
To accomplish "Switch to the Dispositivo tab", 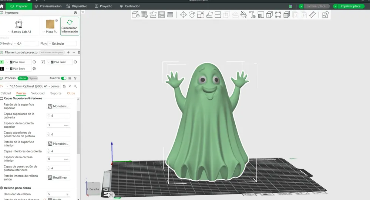I will [x=77, y=6].
